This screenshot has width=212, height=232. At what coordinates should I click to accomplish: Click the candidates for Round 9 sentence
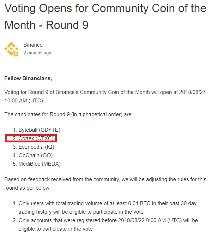coord(68,114)
